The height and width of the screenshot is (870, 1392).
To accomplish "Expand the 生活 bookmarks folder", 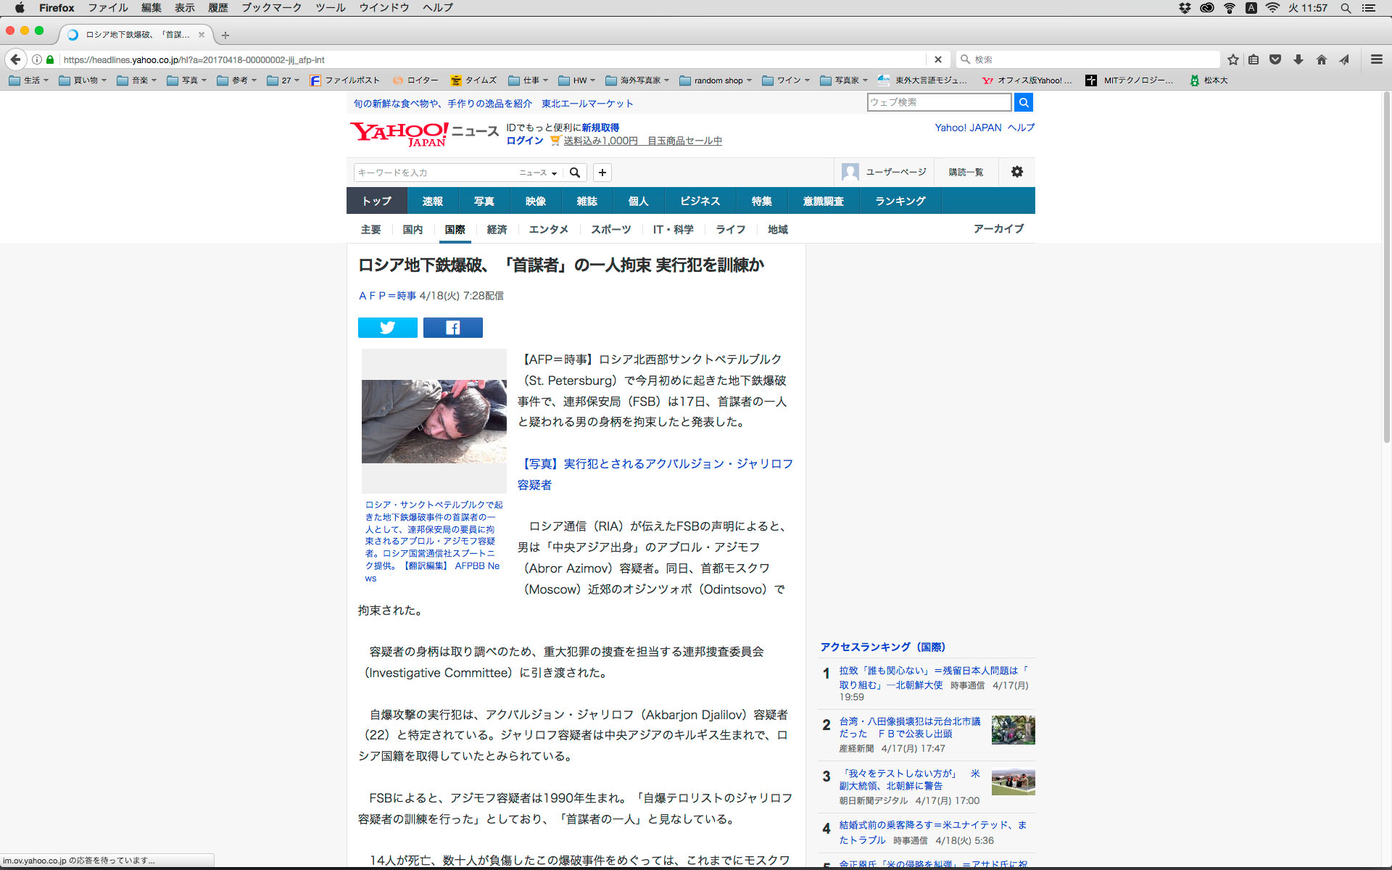I will tap(29, 80).
